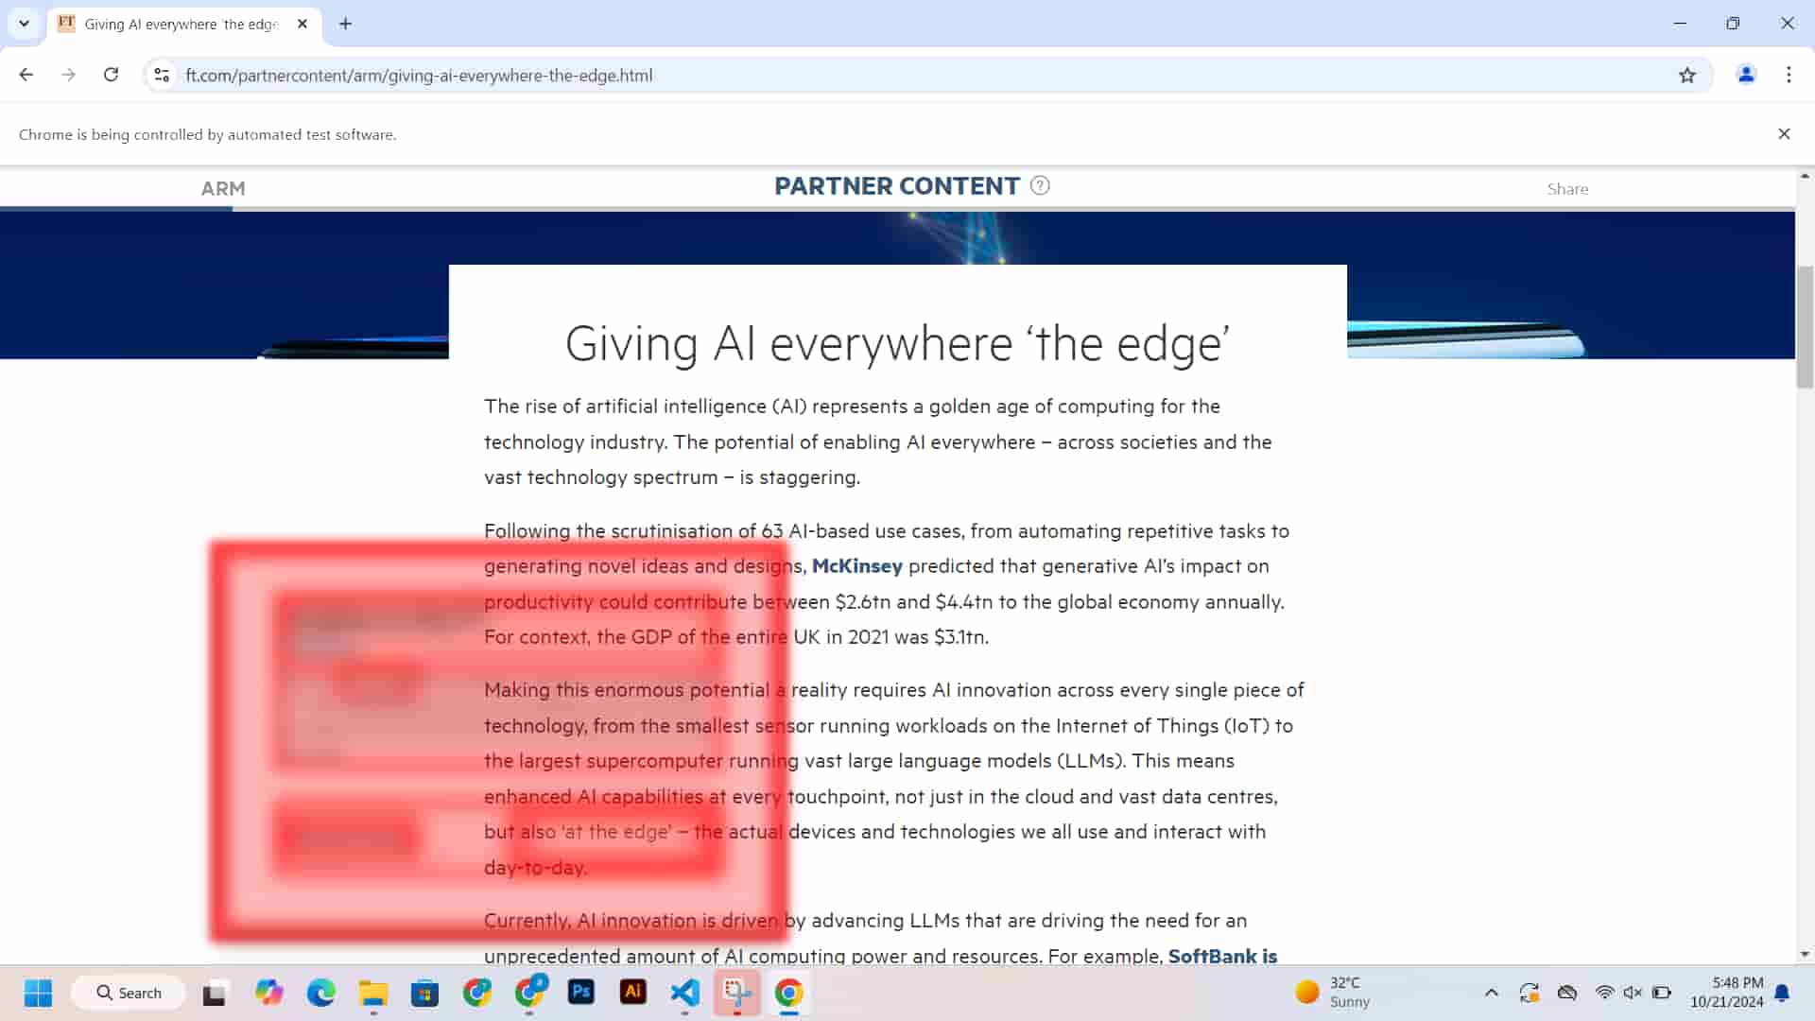Open the Chrome three-dot menu
The image size is (1815, 1021).
click(x=1789, y=75)
